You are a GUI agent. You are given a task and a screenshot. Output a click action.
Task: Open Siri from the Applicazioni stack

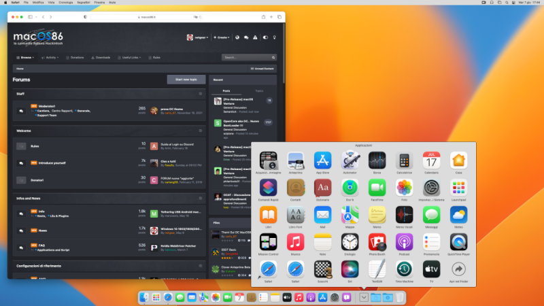pyautogui.click(x=350, y=269)
